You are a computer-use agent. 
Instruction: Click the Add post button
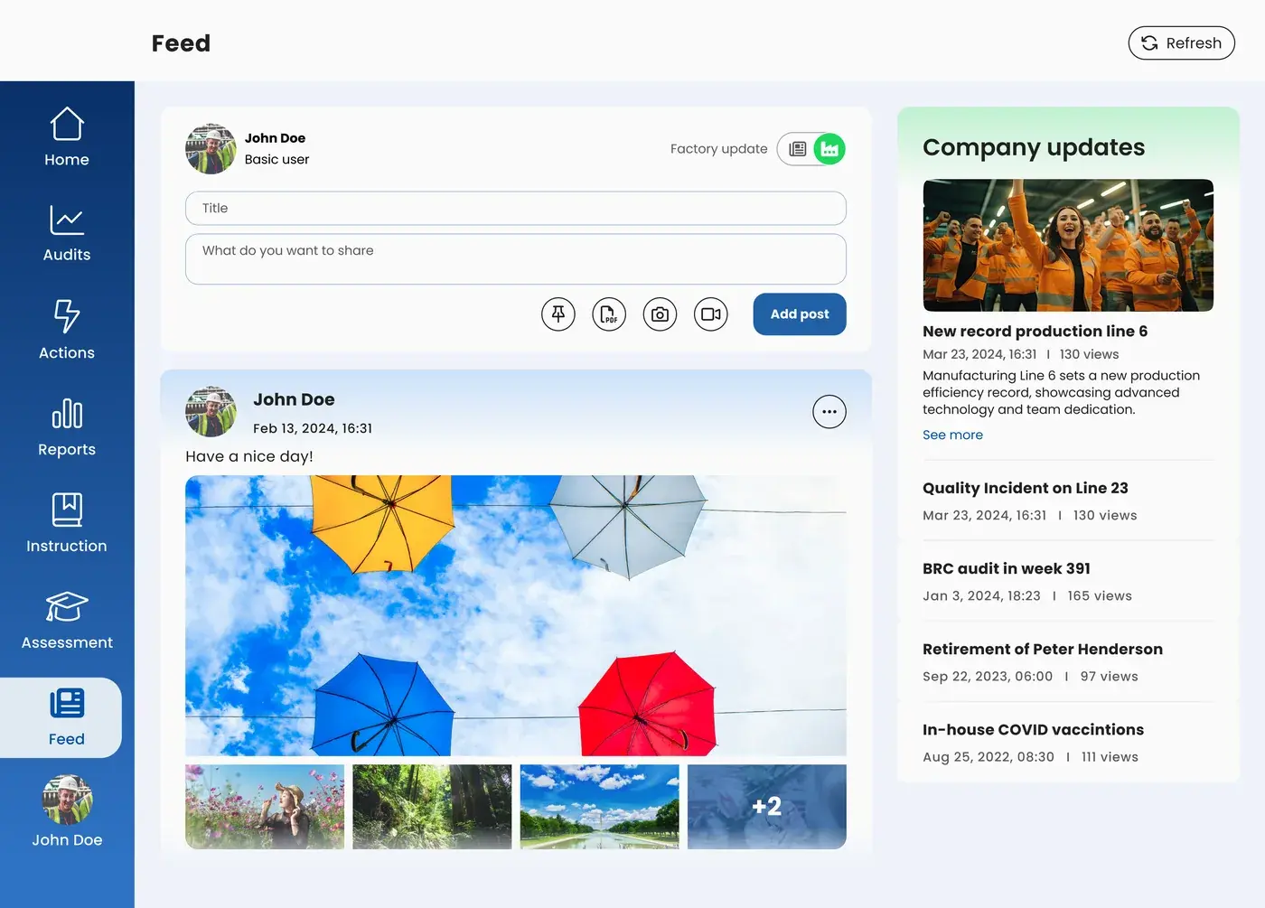tap(800, 314)
